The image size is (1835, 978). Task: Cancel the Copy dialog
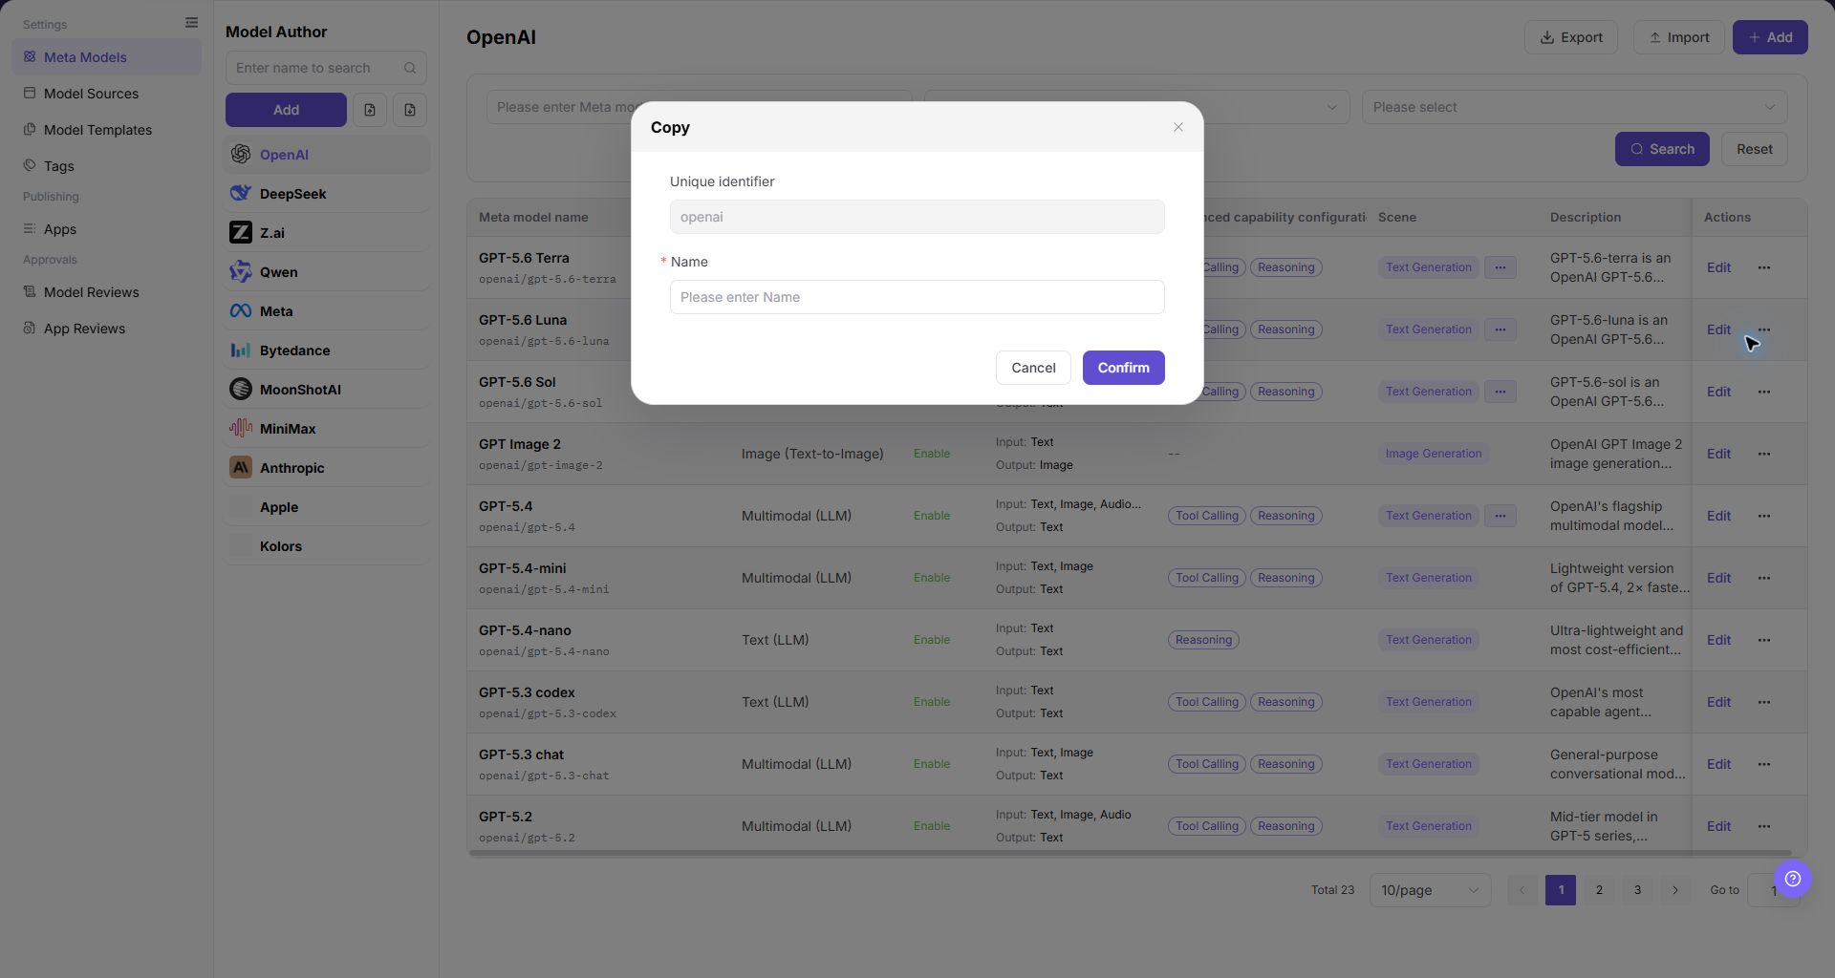[1033, 368]
